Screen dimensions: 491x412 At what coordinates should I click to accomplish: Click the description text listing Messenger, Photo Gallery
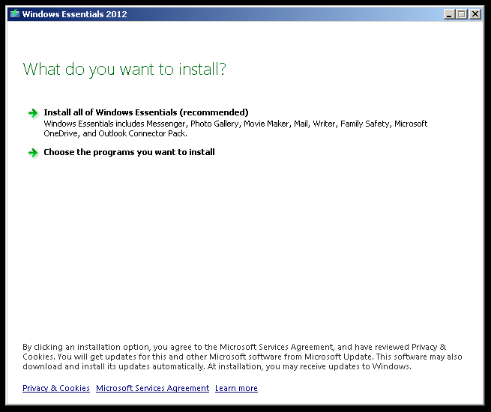coord(235,129)
